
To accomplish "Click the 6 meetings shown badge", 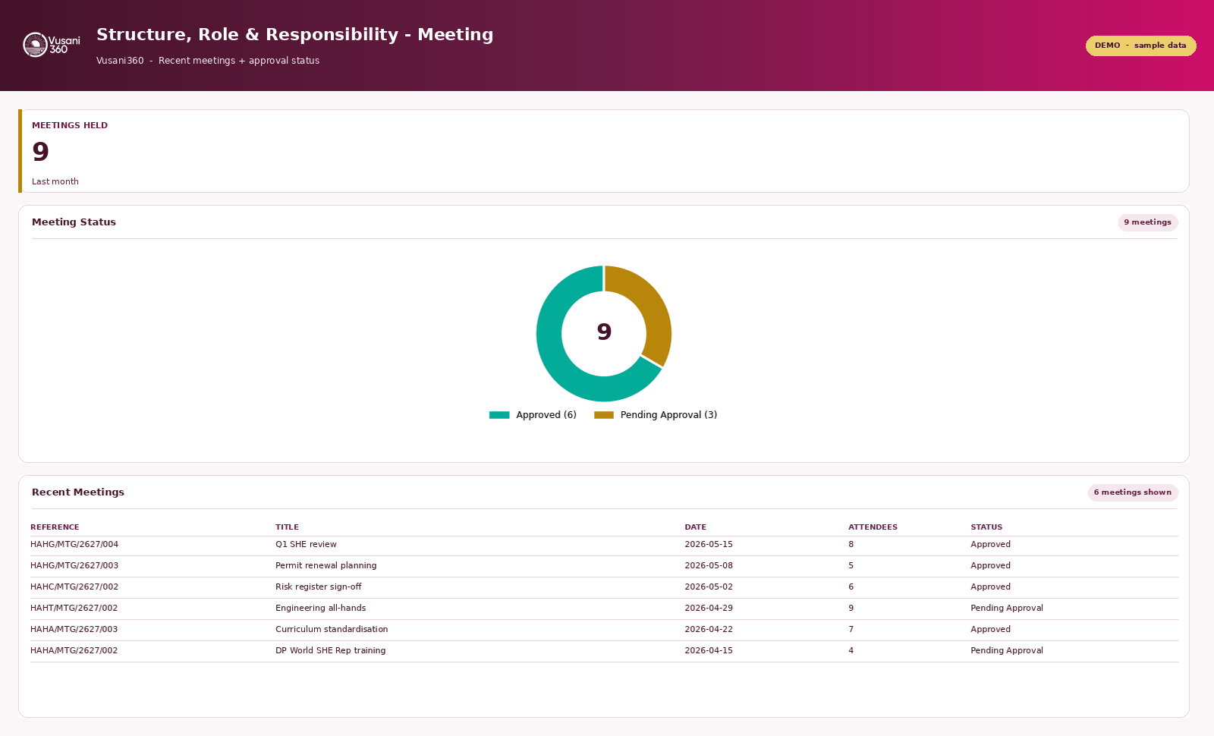I will 1132,492.
